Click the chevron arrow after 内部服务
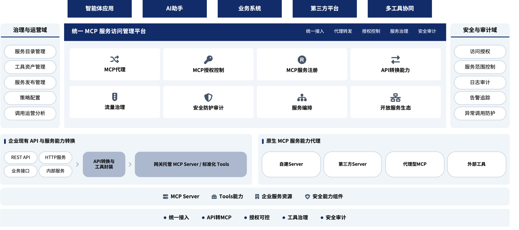The width and height of the screenshot is (519, 230). coord(78,164)
